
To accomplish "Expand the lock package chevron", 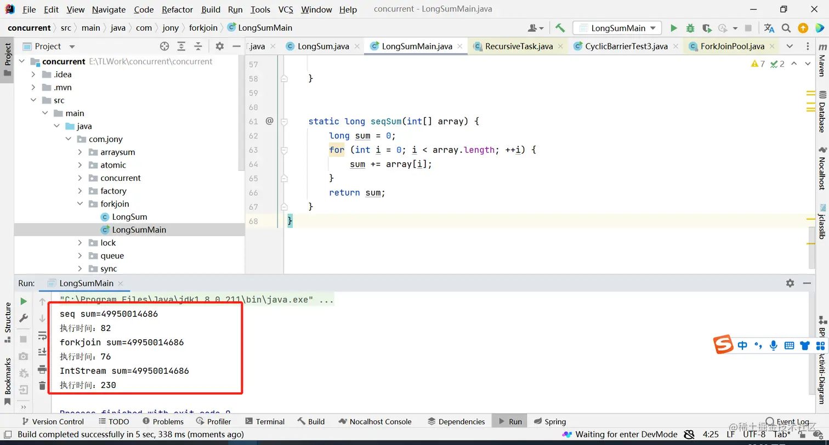I will (80, 243).
